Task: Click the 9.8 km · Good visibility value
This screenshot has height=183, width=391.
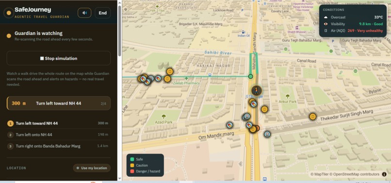Action: coord(371,24)
